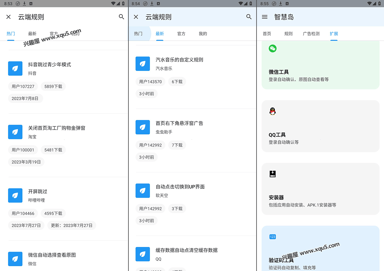This screenshot has width=384, height=271.
Task: Select 官方 tab in second screen
Action: (x=181, y=34)
